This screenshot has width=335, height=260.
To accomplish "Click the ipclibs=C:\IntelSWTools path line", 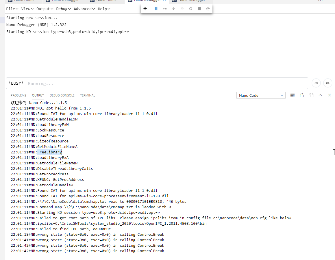I will 108,224.
